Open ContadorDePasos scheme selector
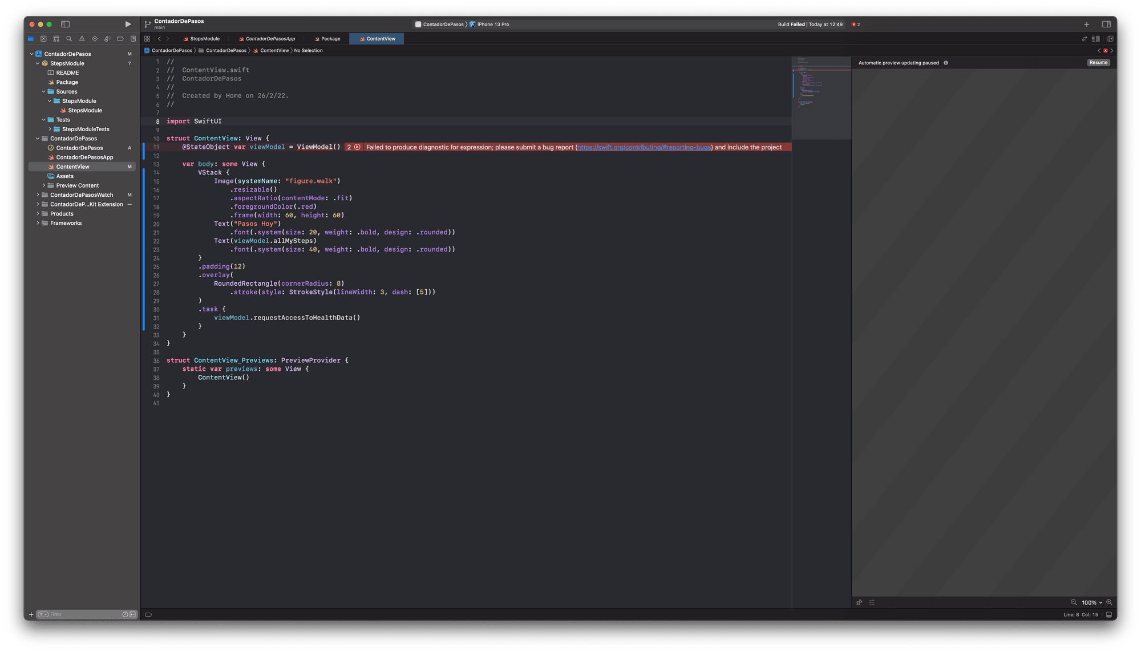The height and width of the screenshot is (652, 1141). pos(439,25)
